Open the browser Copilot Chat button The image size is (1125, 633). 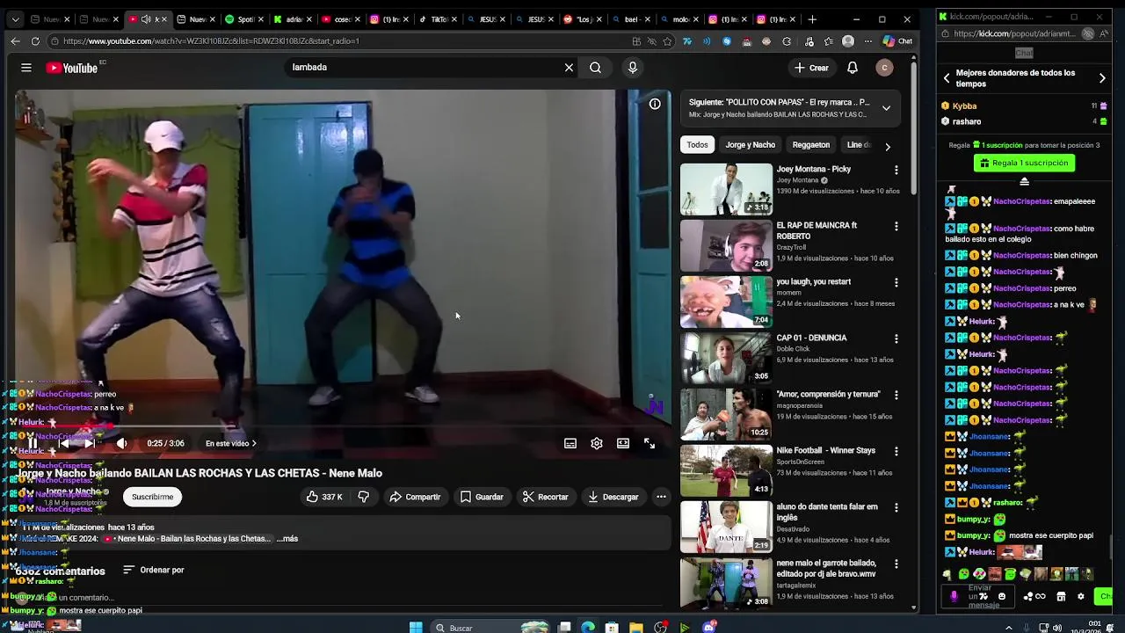click(898, 40)
